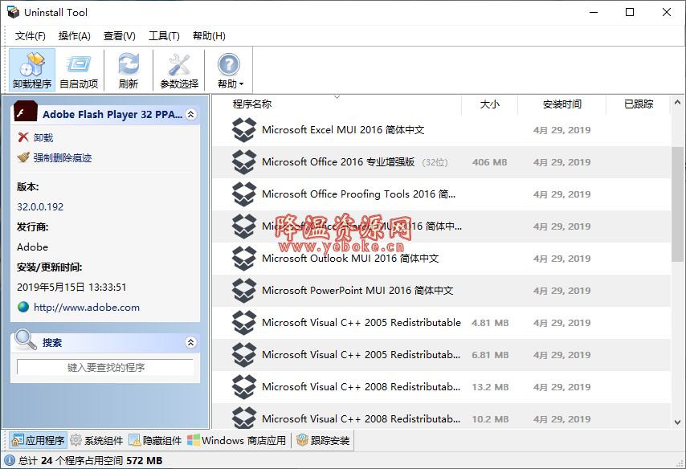Click the broom icon for 强制删除痕迹

point(23,157)
